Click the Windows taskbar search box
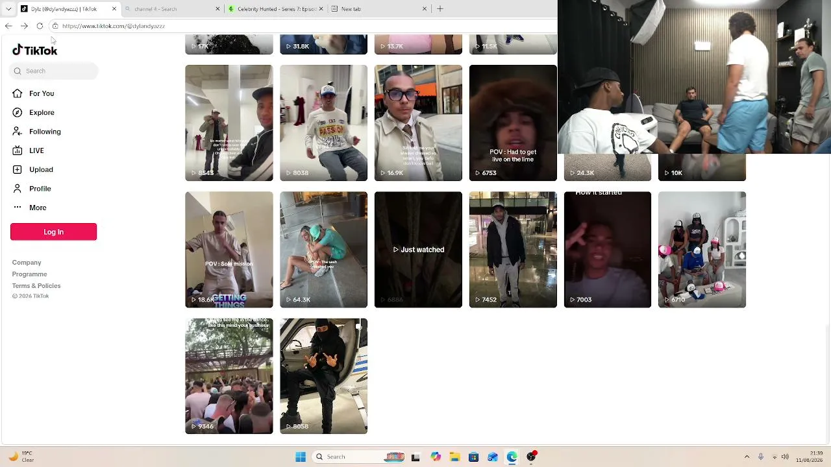 357,457
